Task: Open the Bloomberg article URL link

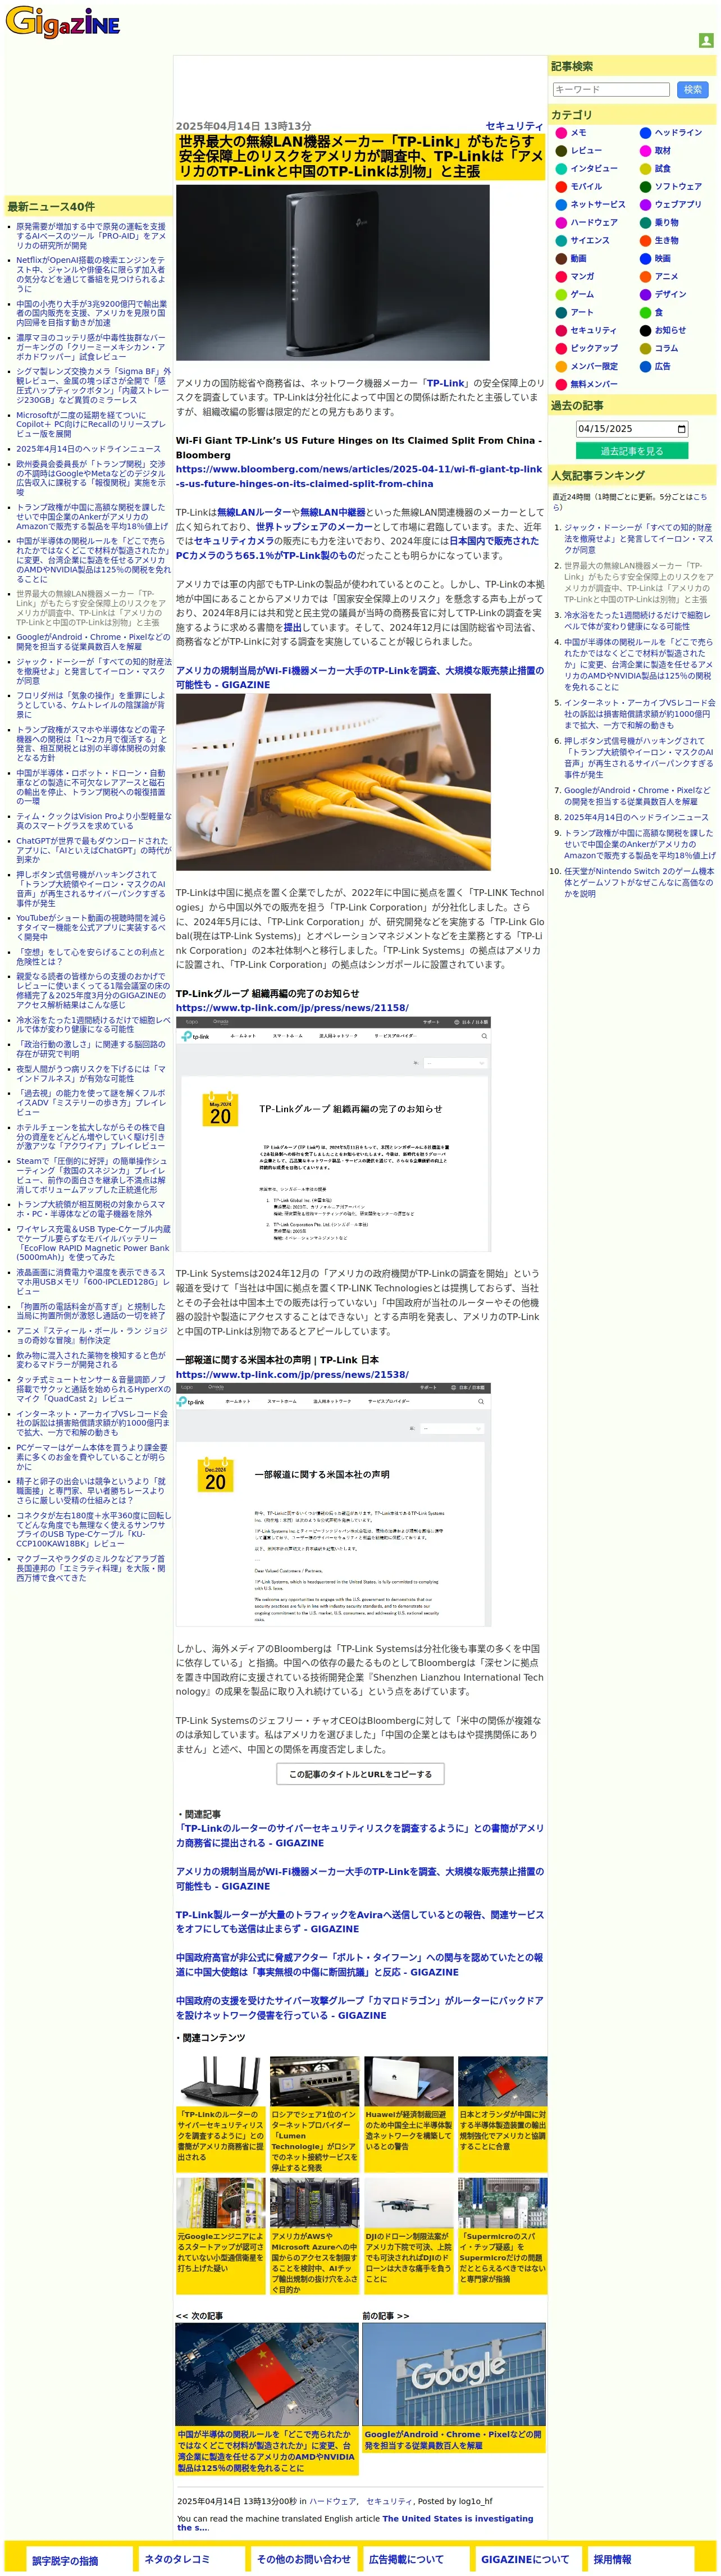Action: (x=359, y=476)
